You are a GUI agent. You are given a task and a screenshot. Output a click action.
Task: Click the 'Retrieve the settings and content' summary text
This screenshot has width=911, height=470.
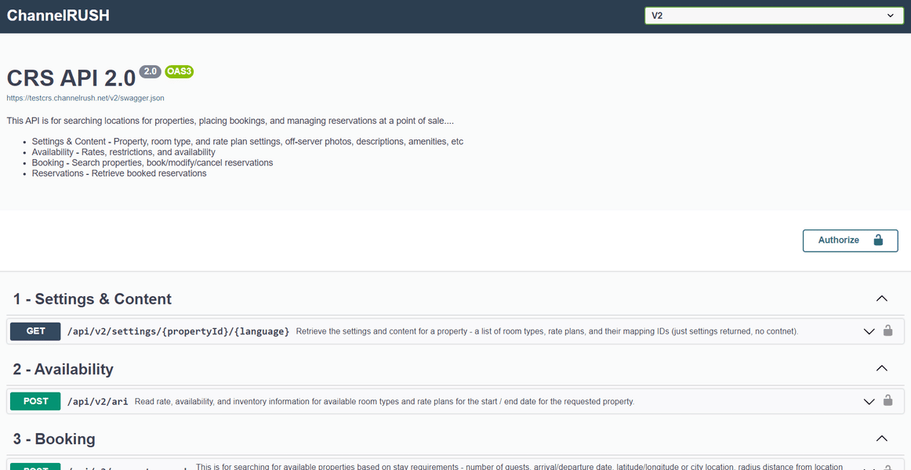[547, 332]
